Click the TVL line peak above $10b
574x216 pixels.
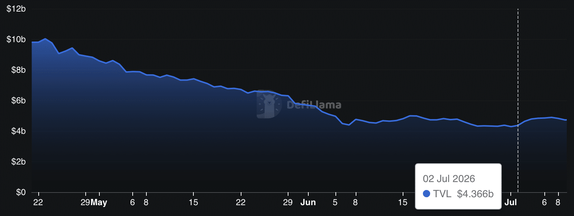[45, 39]
